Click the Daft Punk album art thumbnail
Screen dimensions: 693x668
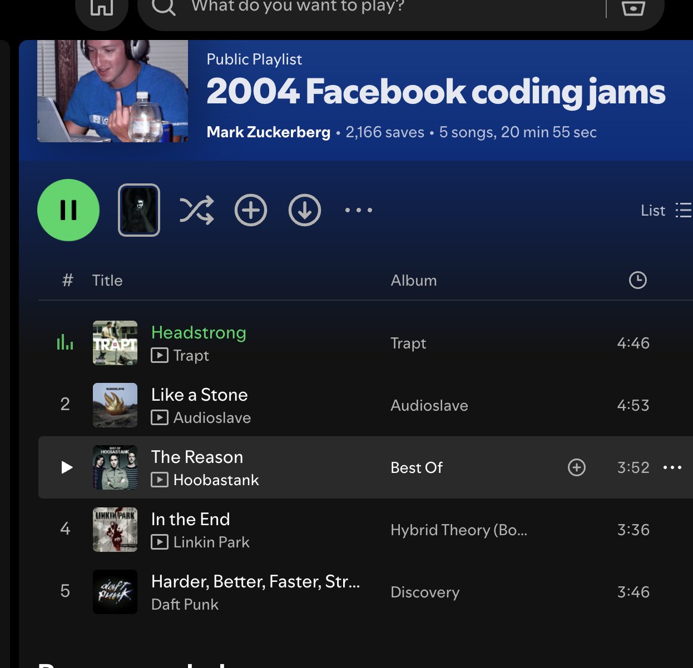(115, 592)
